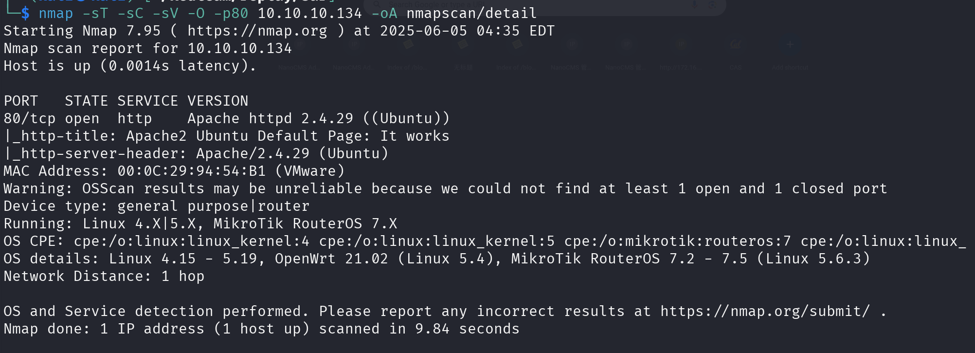The height and width of the screenshot is (353, 975).
Task: Click the voice search microphone icon
Action: 695,5
